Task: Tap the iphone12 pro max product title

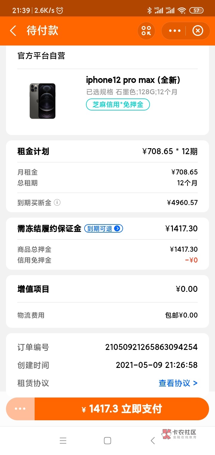Action: (x=133, y=80)
